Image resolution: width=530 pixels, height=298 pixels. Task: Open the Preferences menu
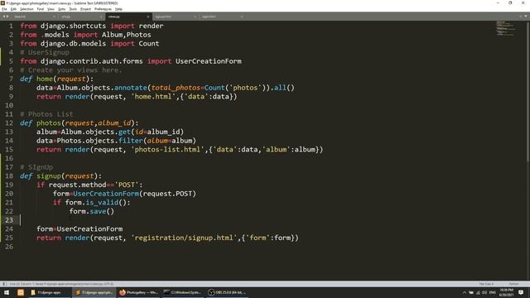[x=103, y=9]
